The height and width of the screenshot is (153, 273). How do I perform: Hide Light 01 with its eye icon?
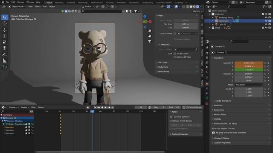coord(266,24)
